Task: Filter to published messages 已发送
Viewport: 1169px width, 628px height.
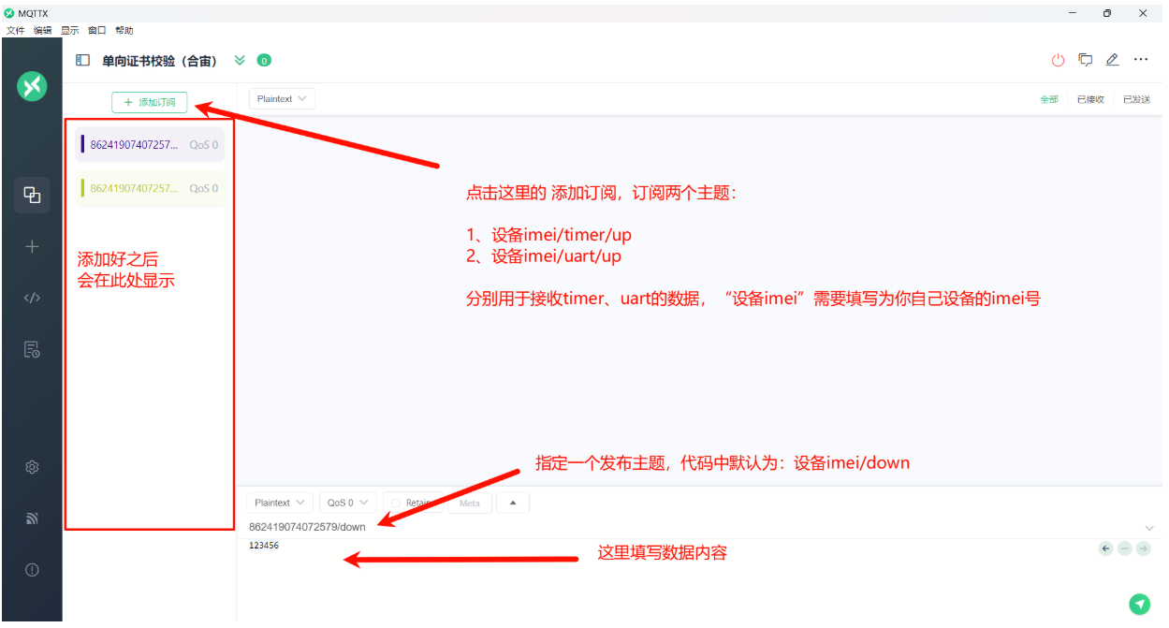Action: coord(1136,99)
